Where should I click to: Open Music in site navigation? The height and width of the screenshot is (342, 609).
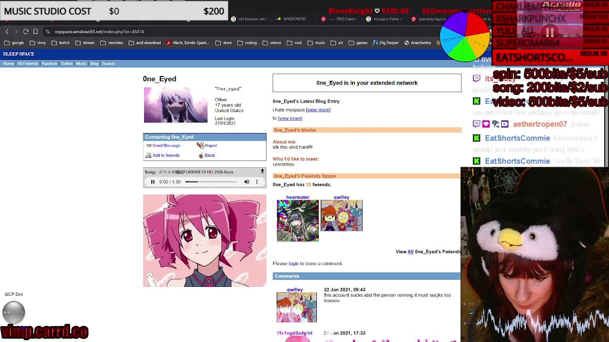click(x=81, y=64)
